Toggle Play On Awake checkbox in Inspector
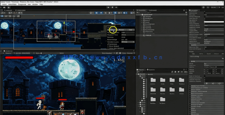 205,33
